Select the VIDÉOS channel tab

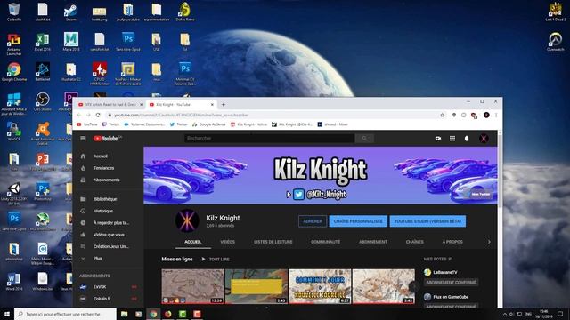(228, 242)
